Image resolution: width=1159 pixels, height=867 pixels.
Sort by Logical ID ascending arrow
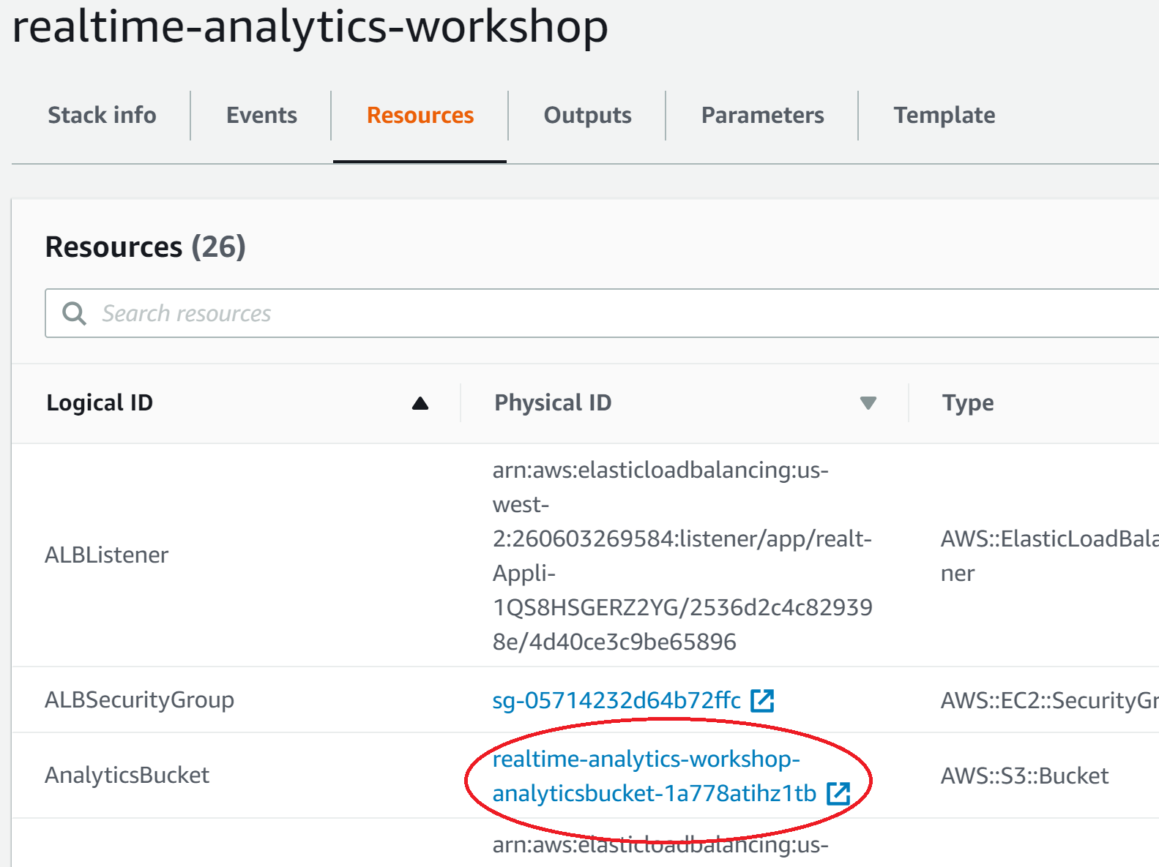tap(420, 403)
